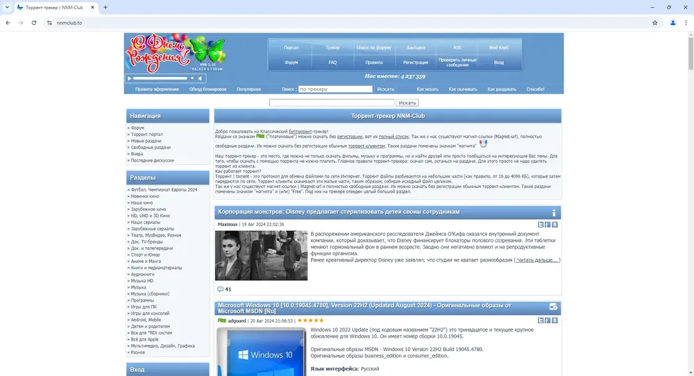Open Проверить личные сообщения
Image resolution: width=694 pixels, height=376 pixels.
point(457,62)
